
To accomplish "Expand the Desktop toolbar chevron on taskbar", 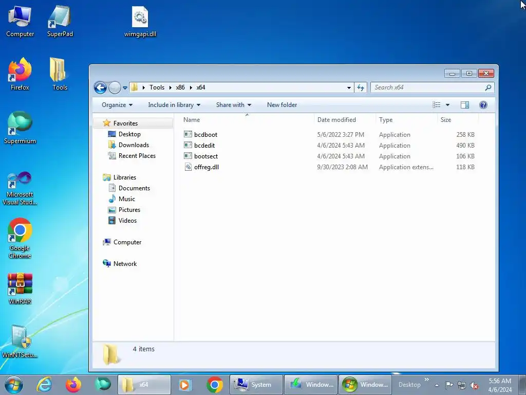I will (x=427, y=379).
